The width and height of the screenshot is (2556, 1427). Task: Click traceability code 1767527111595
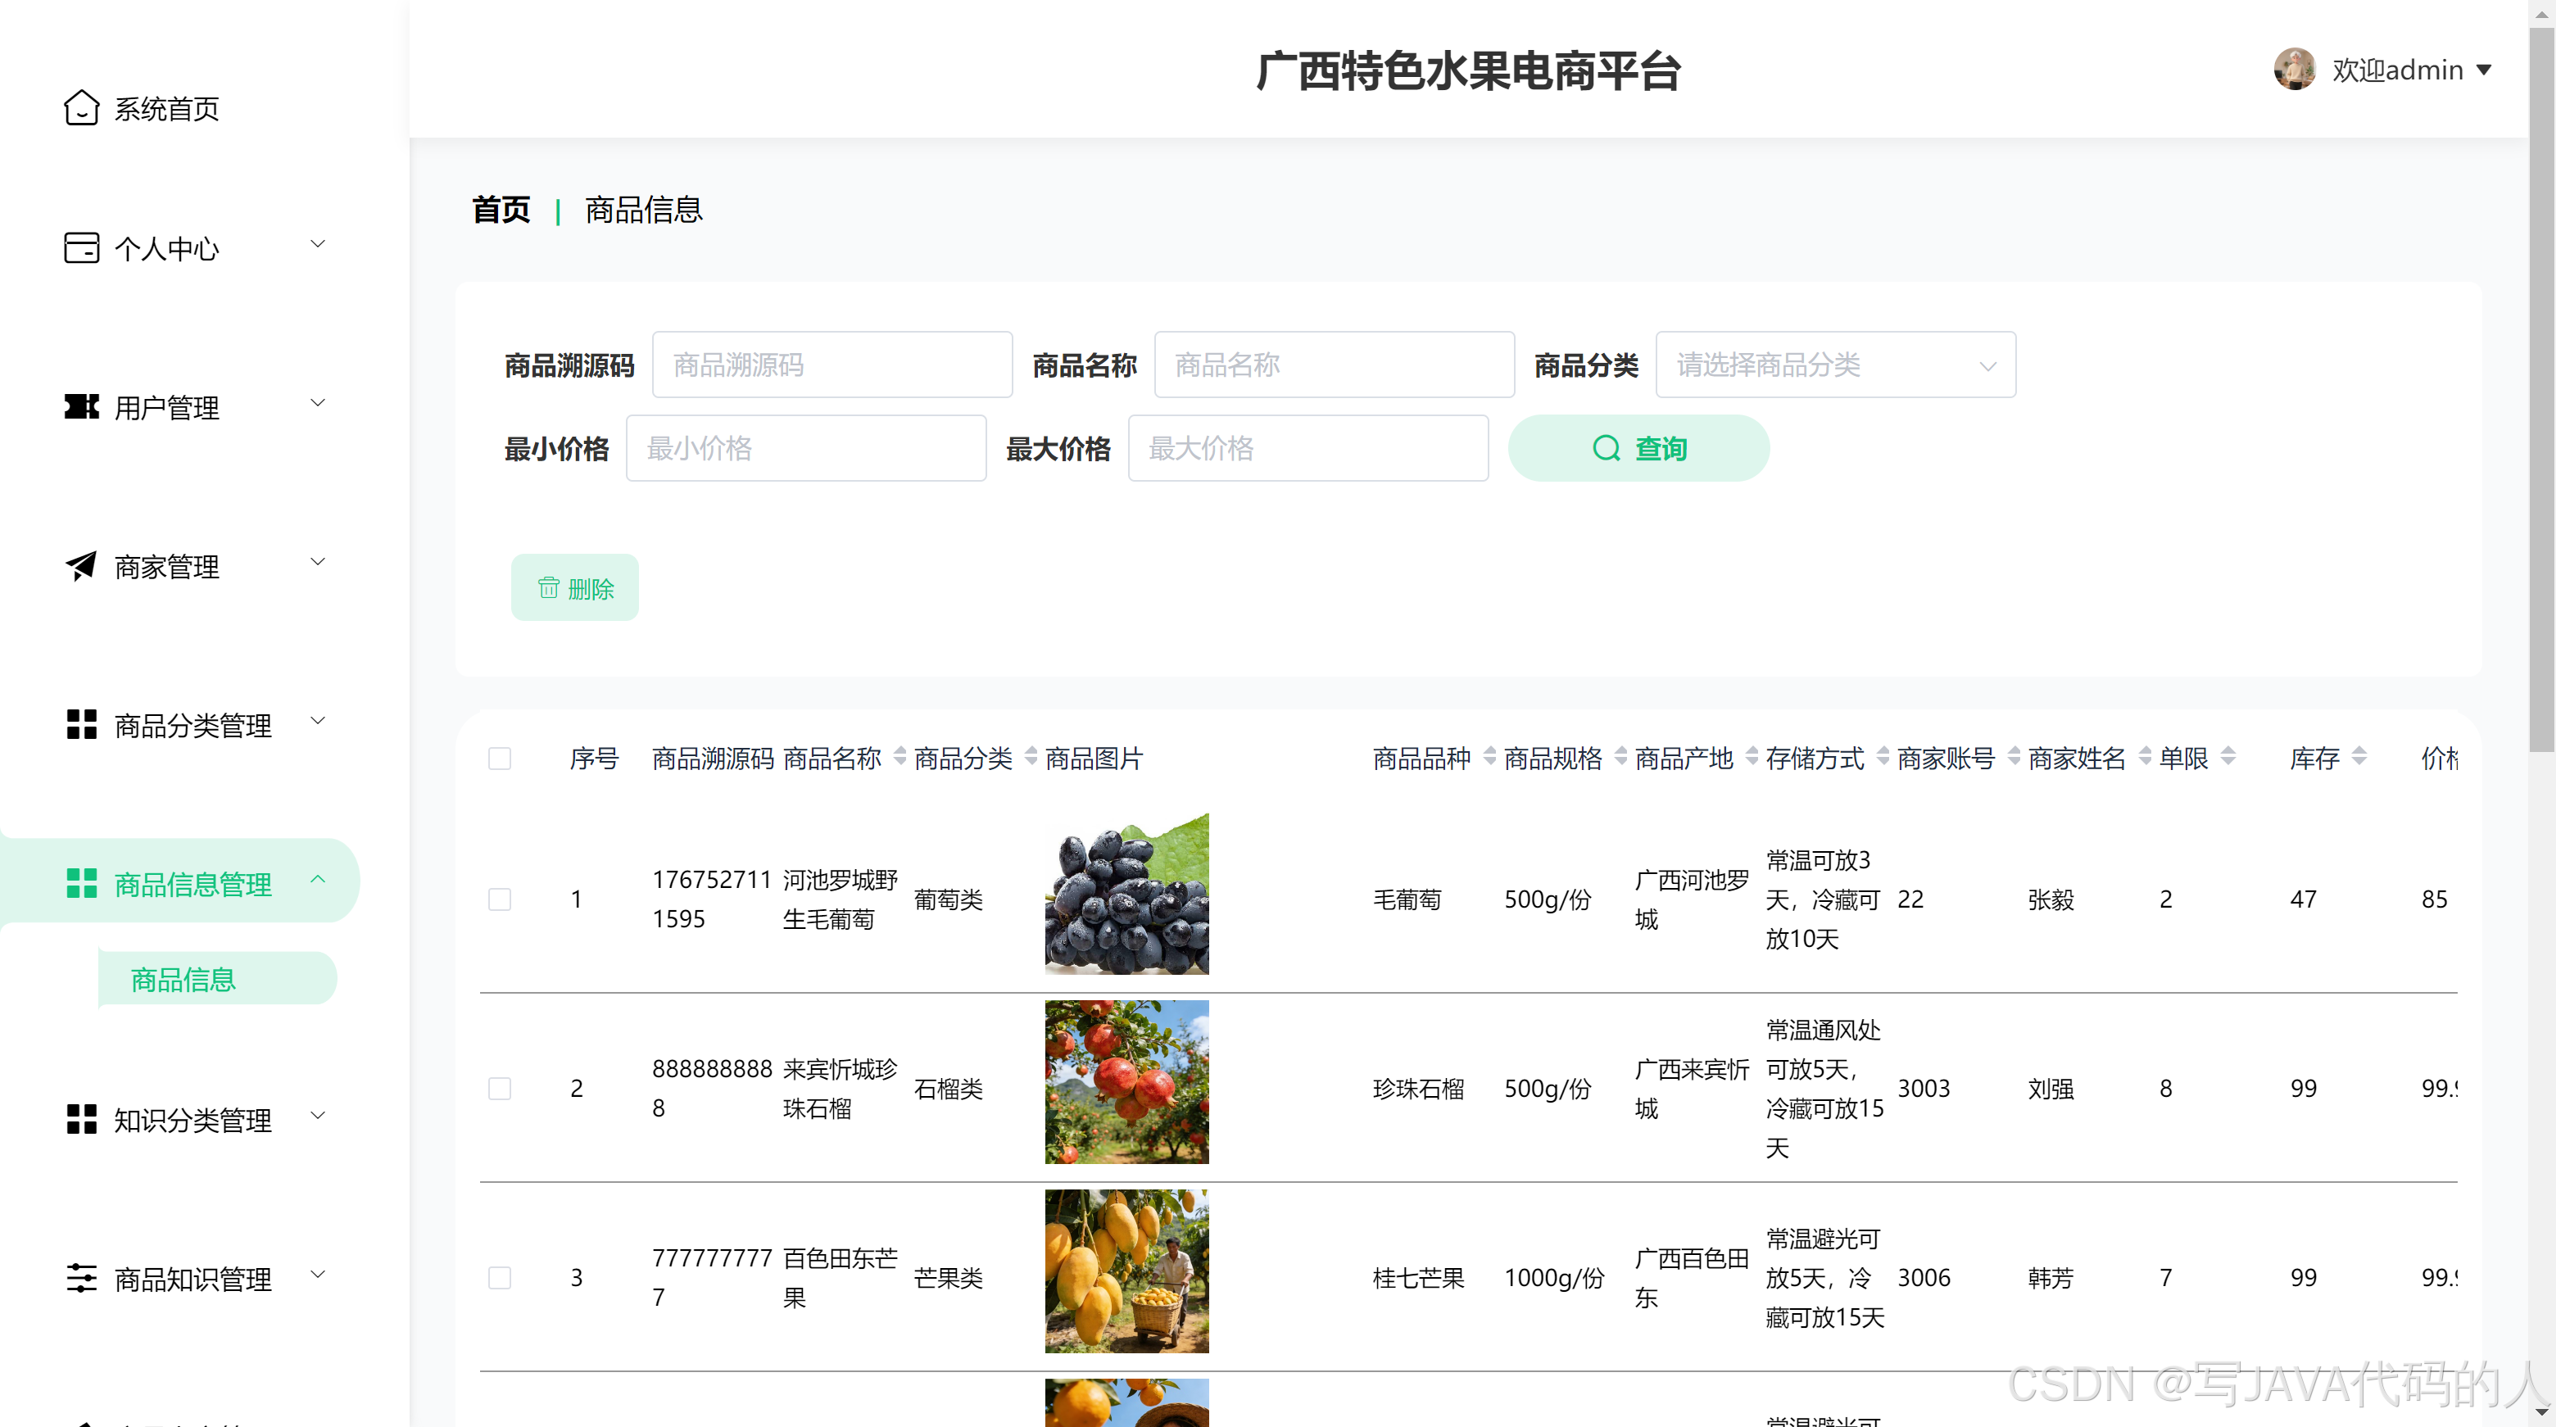coord(711,899)
